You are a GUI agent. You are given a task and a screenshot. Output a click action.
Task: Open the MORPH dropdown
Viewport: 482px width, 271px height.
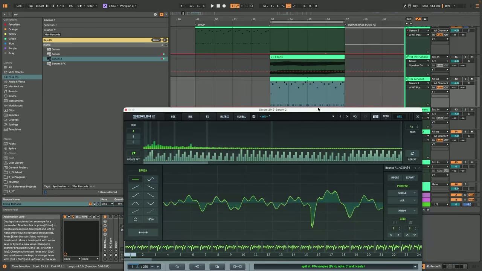tap(402, 211)
